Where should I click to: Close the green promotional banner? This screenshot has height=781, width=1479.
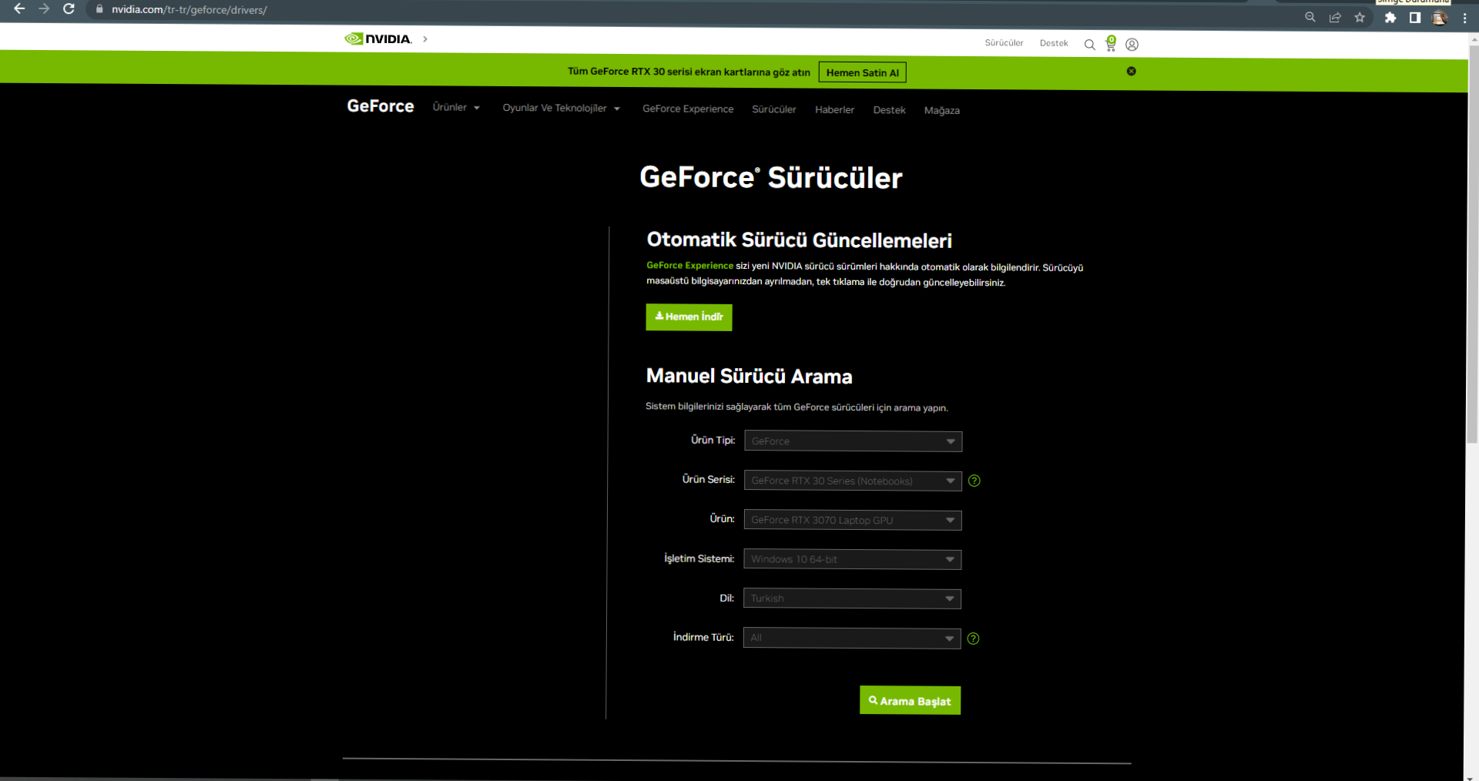tap(1131, 71)
